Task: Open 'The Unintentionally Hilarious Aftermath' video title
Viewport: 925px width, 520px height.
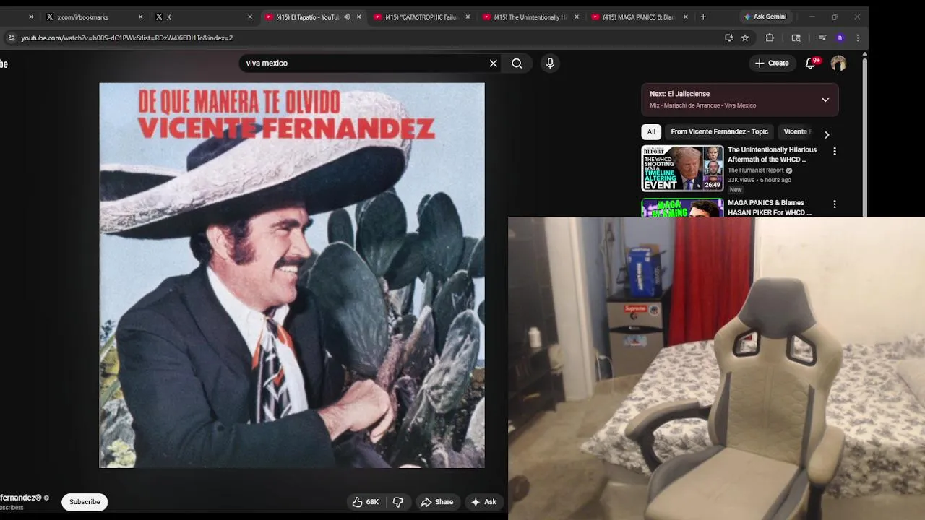Action: 772,155
